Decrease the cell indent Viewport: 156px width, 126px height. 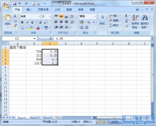(x=56, y=27)
